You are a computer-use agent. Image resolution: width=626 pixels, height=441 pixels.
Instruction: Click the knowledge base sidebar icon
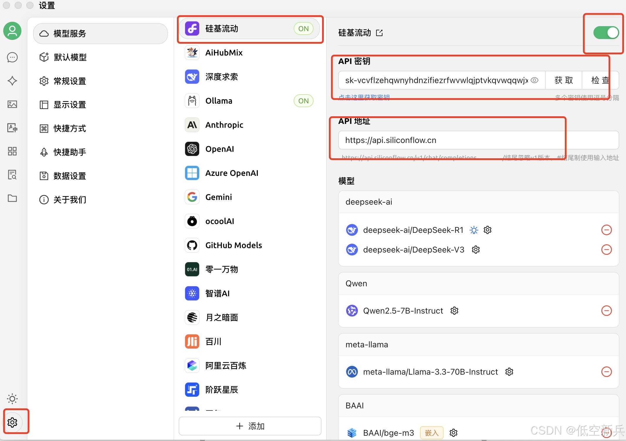pos(12,175)
